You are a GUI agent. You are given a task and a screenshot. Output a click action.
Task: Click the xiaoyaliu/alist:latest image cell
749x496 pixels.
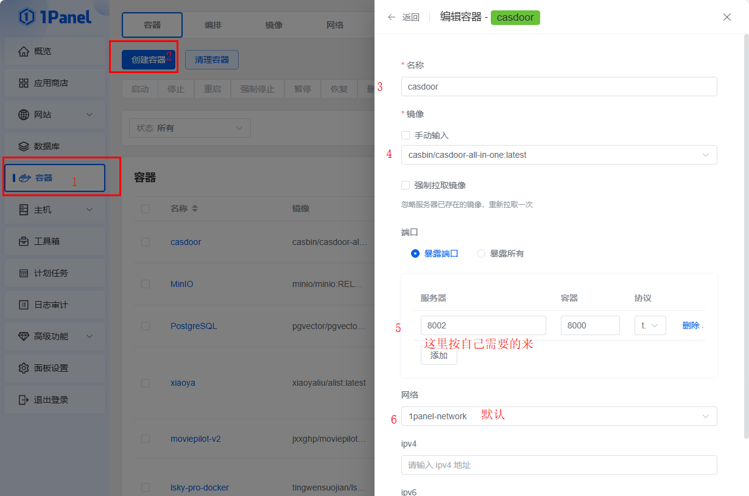click(329, 383)
